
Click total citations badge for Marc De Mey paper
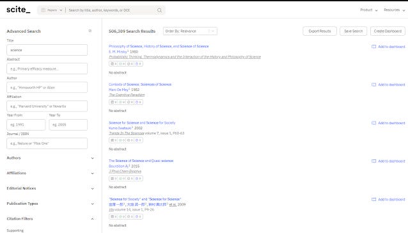pyautogui.click(x=114, y=102)
